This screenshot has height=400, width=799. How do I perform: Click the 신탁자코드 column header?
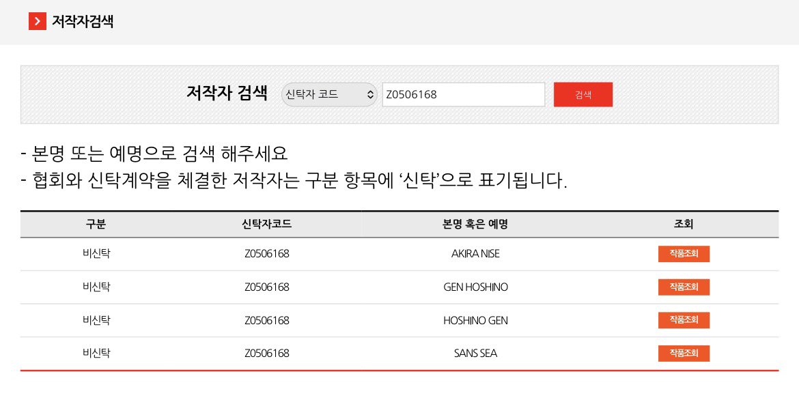coord(266,224)
